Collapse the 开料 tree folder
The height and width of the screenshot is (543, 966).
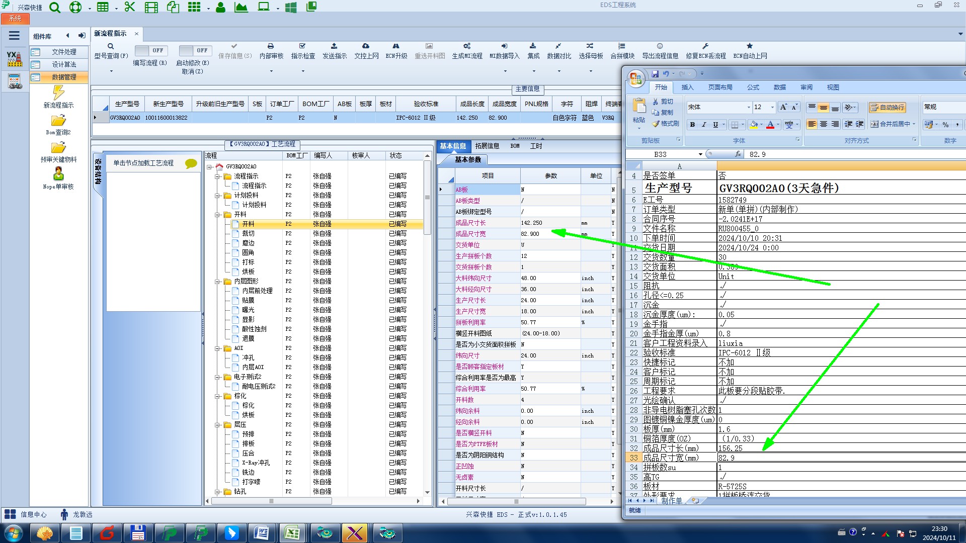tap(218, 215)
